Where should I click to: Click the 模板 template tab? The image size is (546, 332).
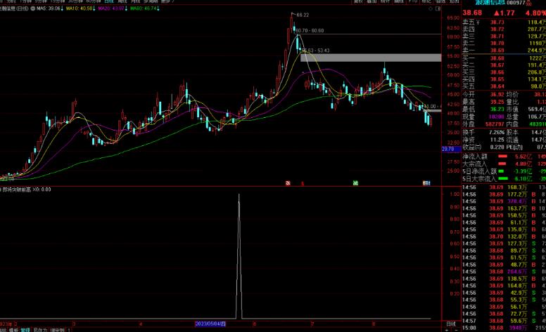[13, 330]
